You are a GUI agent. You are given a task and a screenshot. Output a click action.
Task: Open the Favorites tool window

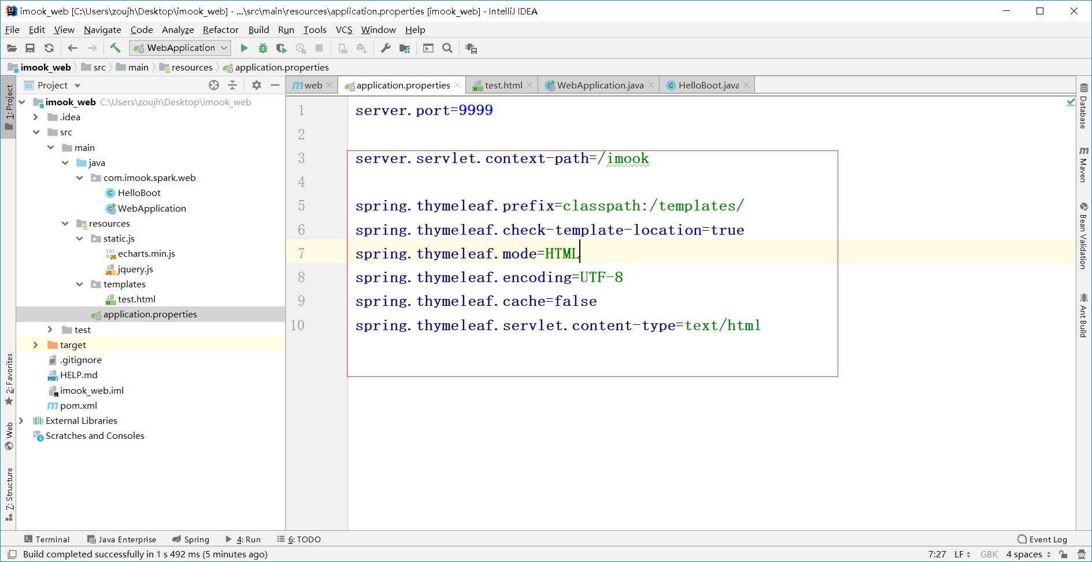(x=9, y=379)
